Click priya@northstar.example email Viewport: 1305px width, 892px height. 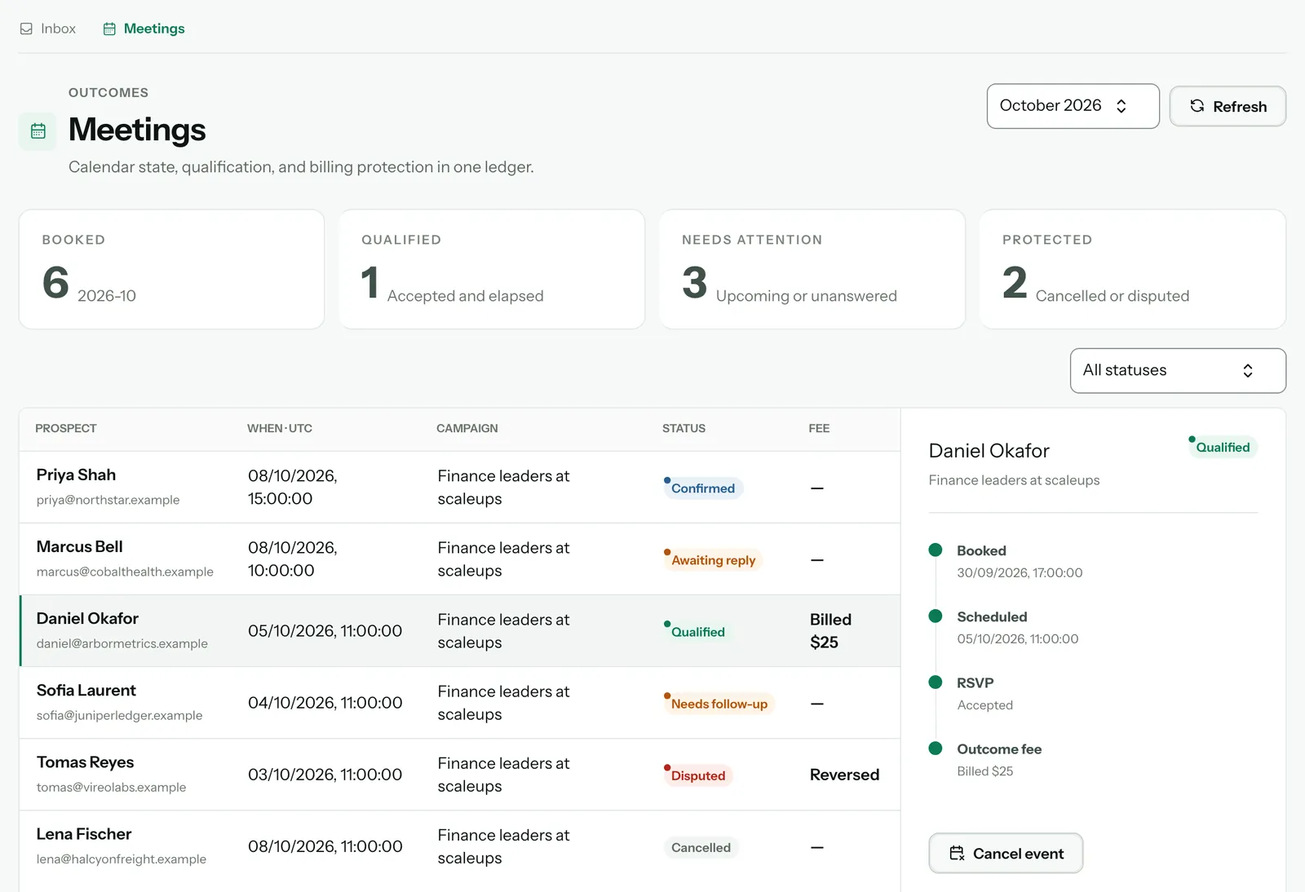coord(108,500)
